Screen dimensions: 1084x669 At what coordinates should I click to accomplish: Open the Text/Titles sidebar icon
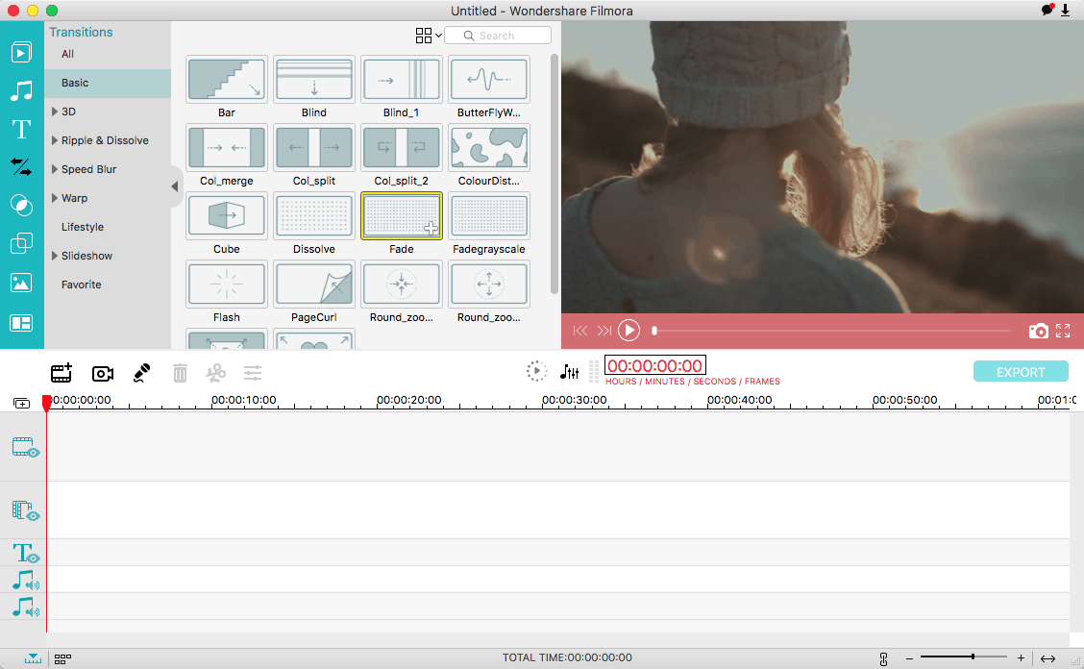point(21,130)
